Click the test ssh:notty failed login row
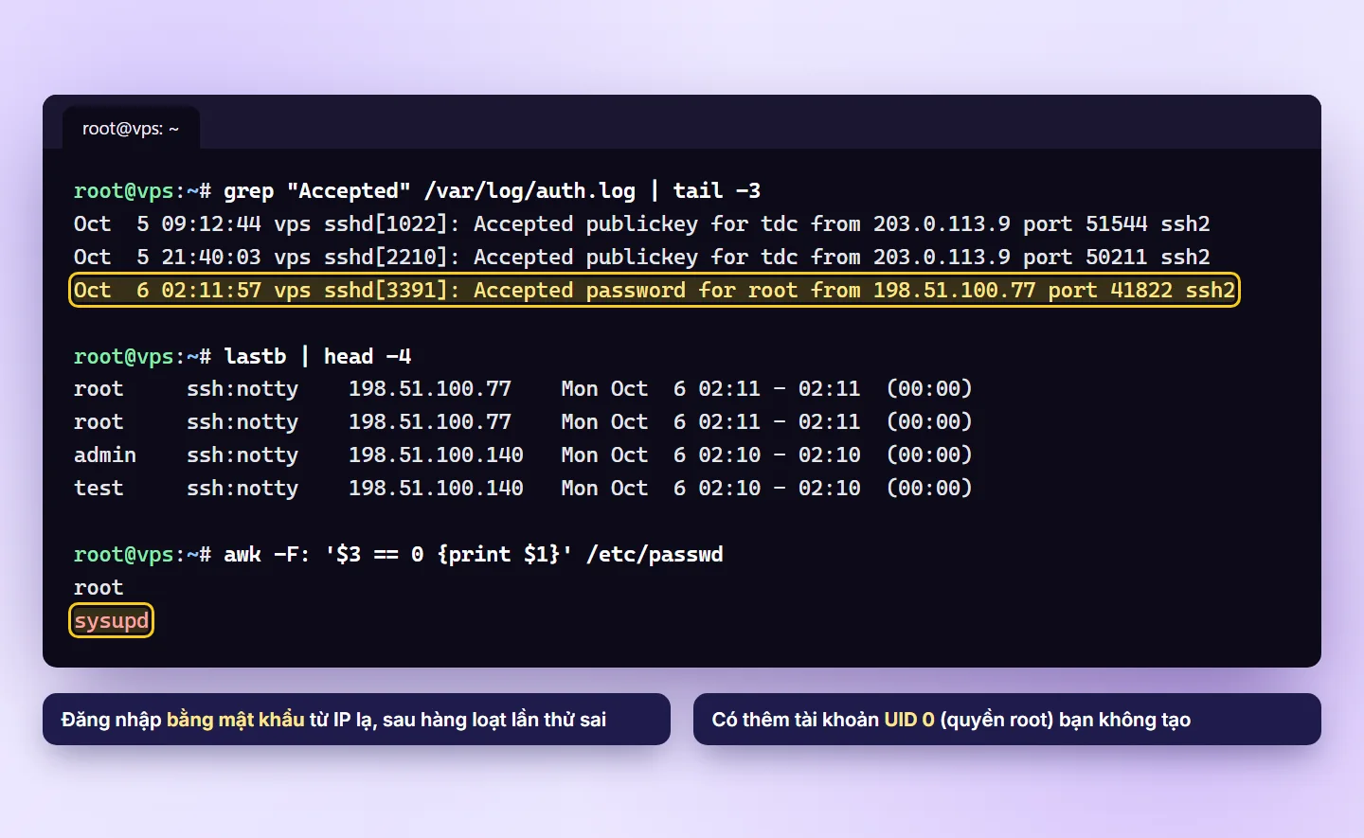1364x838 pixels. [x=523, y=489]
